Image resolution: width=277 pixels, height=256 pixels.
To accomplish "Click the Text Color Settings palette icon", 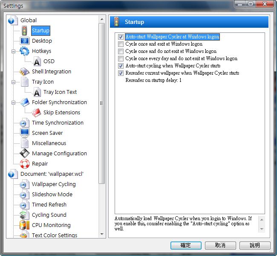I will click(25, 235).
